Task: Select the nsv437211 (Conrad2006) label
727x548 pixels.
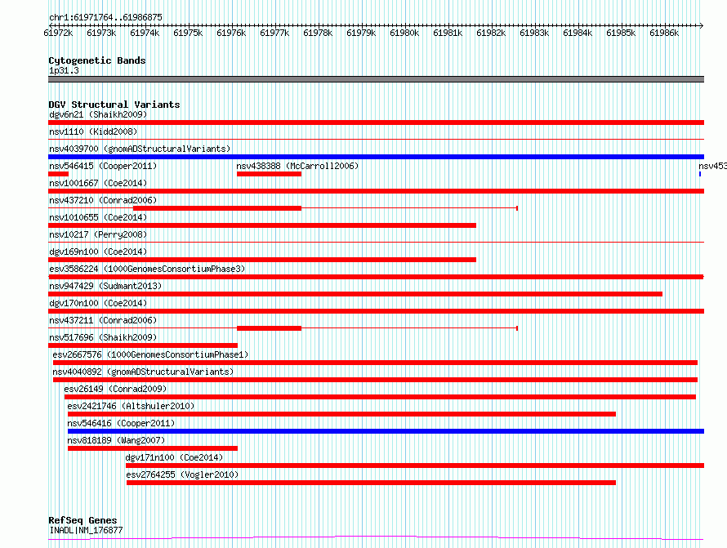Action: coord(103,320)
